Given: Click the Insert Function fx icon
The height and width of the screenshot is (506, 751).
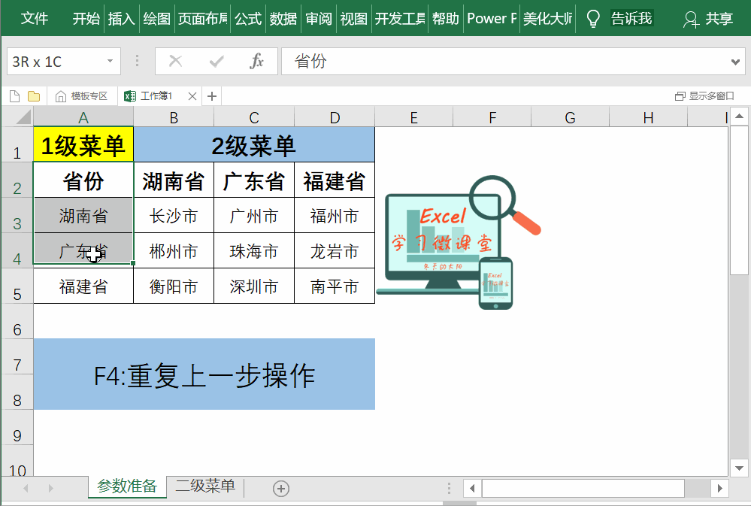Looking at the screenshot, I should click(257, 62).
